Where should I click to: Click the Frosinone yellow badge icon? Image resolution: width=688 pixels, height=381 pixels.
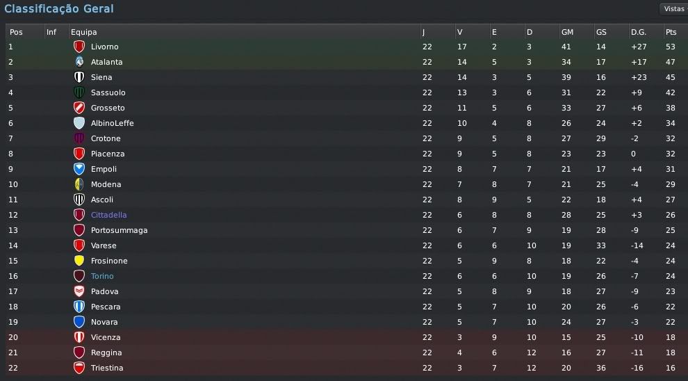pyautogui.click(x=79, y=261)
